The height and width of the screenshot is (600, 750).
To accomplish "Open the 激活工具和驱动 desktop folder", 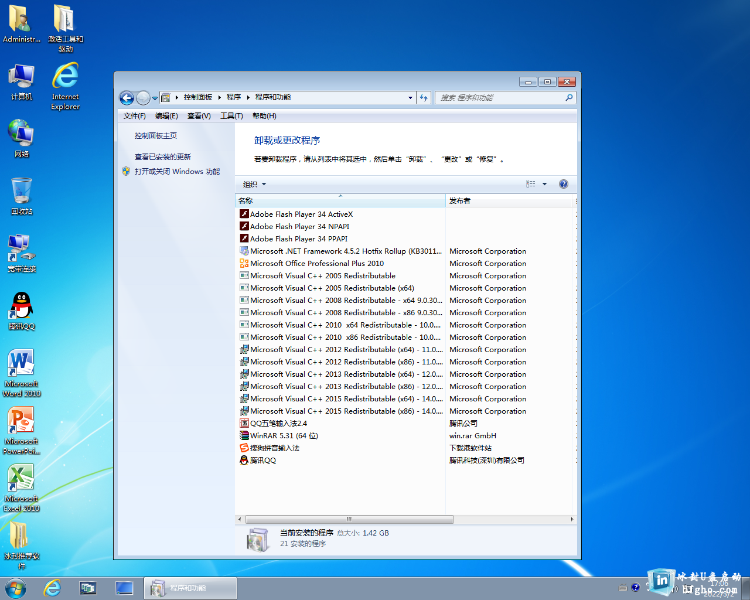I will 65,29.
